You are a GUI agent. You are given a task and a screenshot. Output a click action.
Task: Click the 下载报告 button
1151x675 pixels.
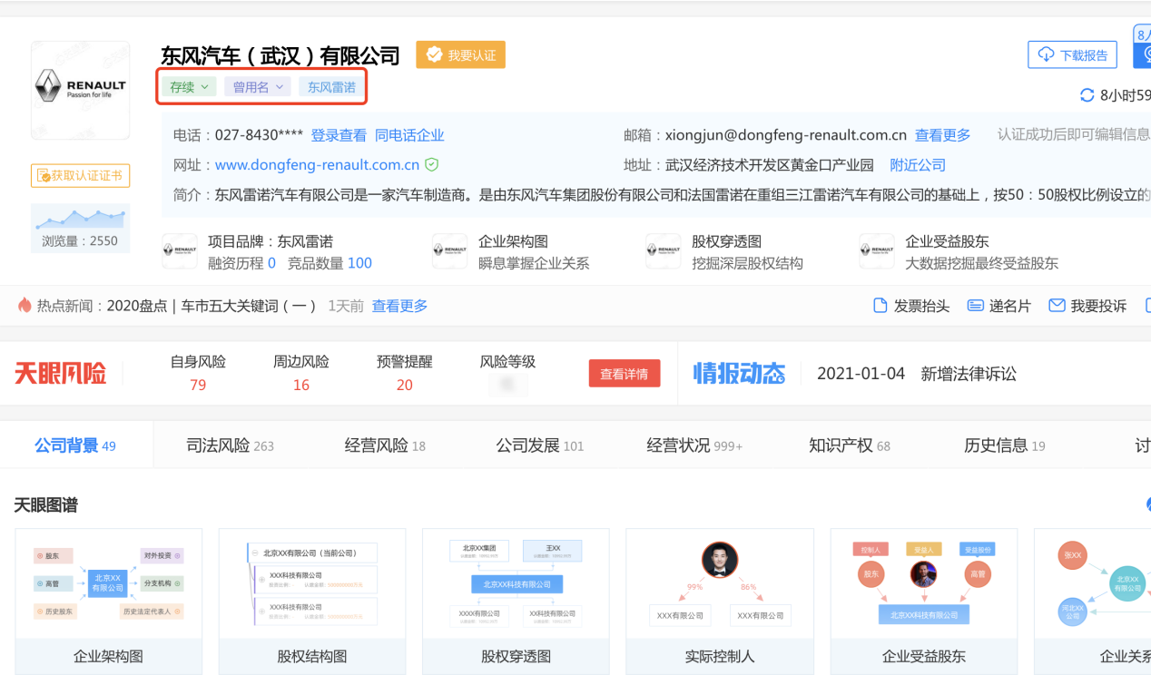1073,55
